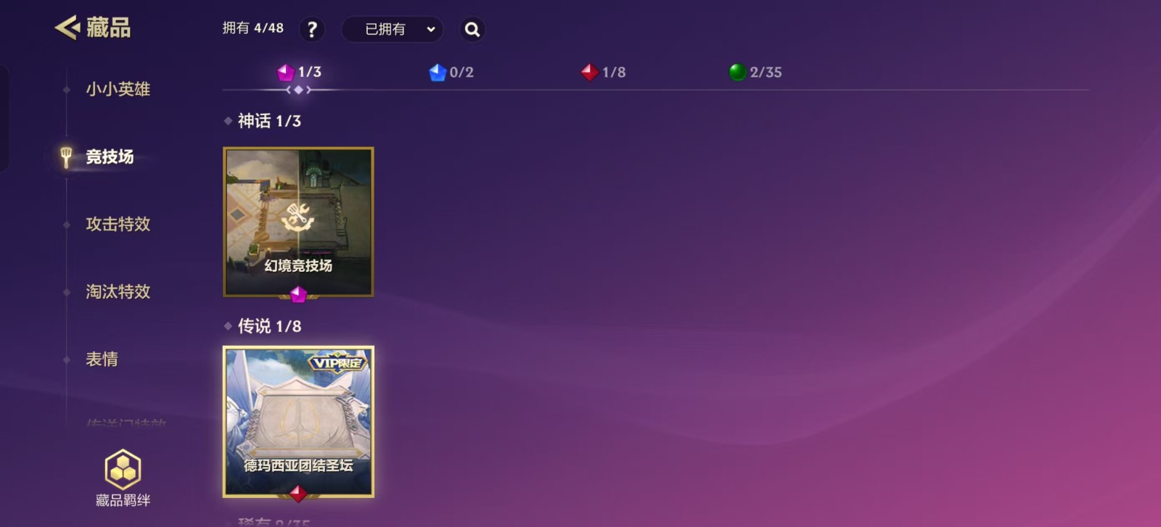
Task: Select 德玛西亚团结圣坛 arena card
Action: 298,422
